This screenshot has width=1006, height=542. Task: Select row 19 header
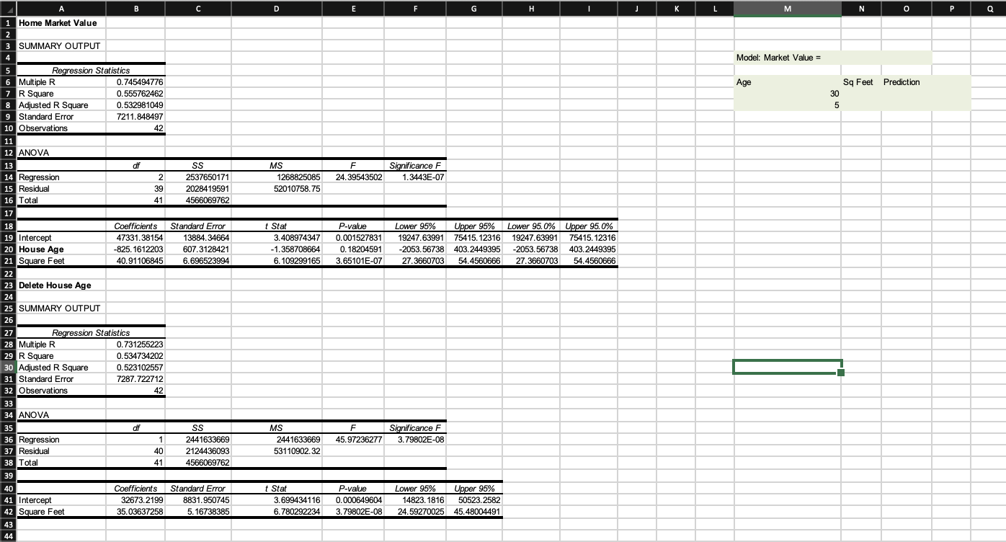click(x=7, y=238)
